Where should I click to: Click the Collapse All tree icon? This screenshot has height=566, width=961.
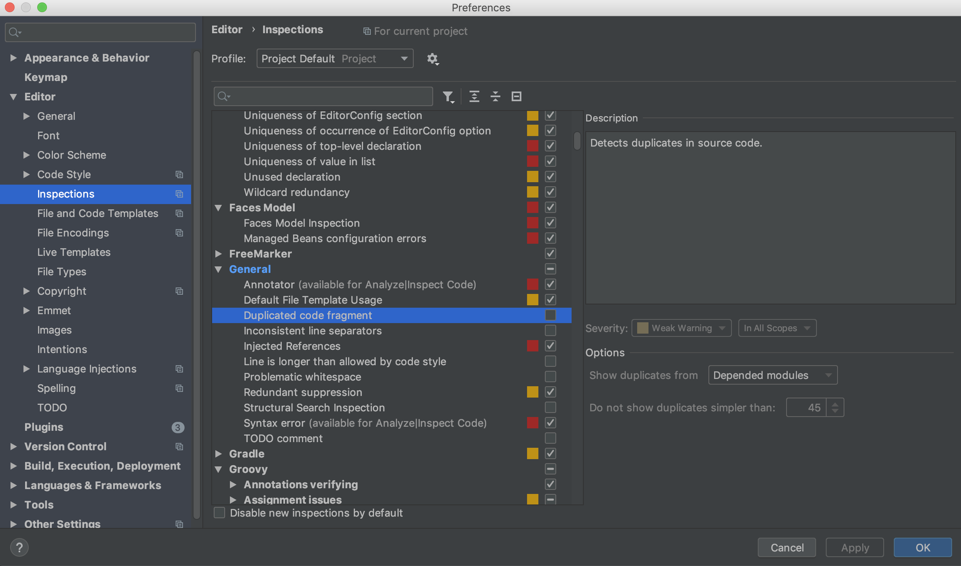(495, 96)
